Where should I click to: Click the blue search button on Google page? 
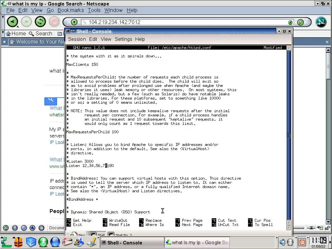tap(51, 101)
